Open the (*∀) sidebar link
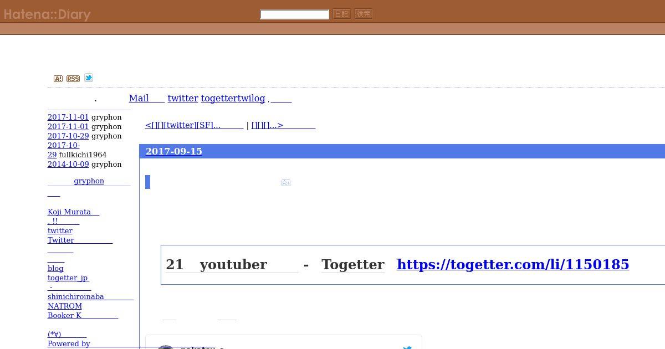 tap(67, 334)
